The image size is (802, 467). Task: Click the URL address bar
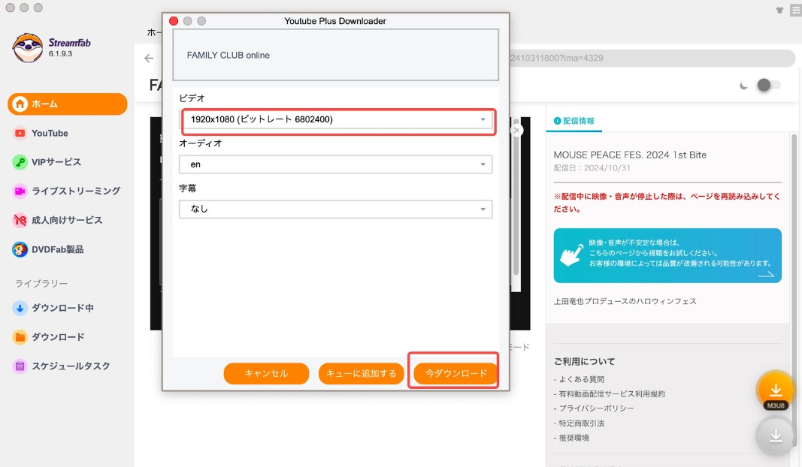tap(652, 59)
